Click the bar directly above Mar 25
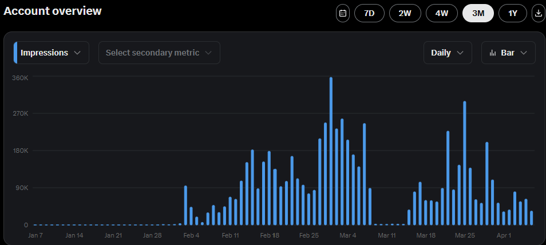 465,163
